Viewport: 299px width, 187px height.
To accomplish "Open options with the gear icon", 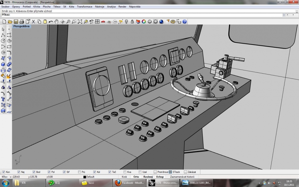I will coord(173,22).
